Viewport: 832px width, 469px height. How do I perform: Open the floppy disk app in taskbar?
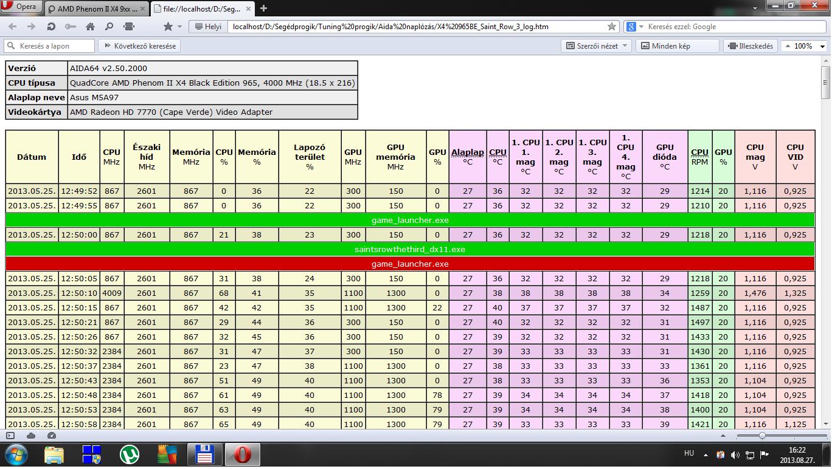(204, 454)
